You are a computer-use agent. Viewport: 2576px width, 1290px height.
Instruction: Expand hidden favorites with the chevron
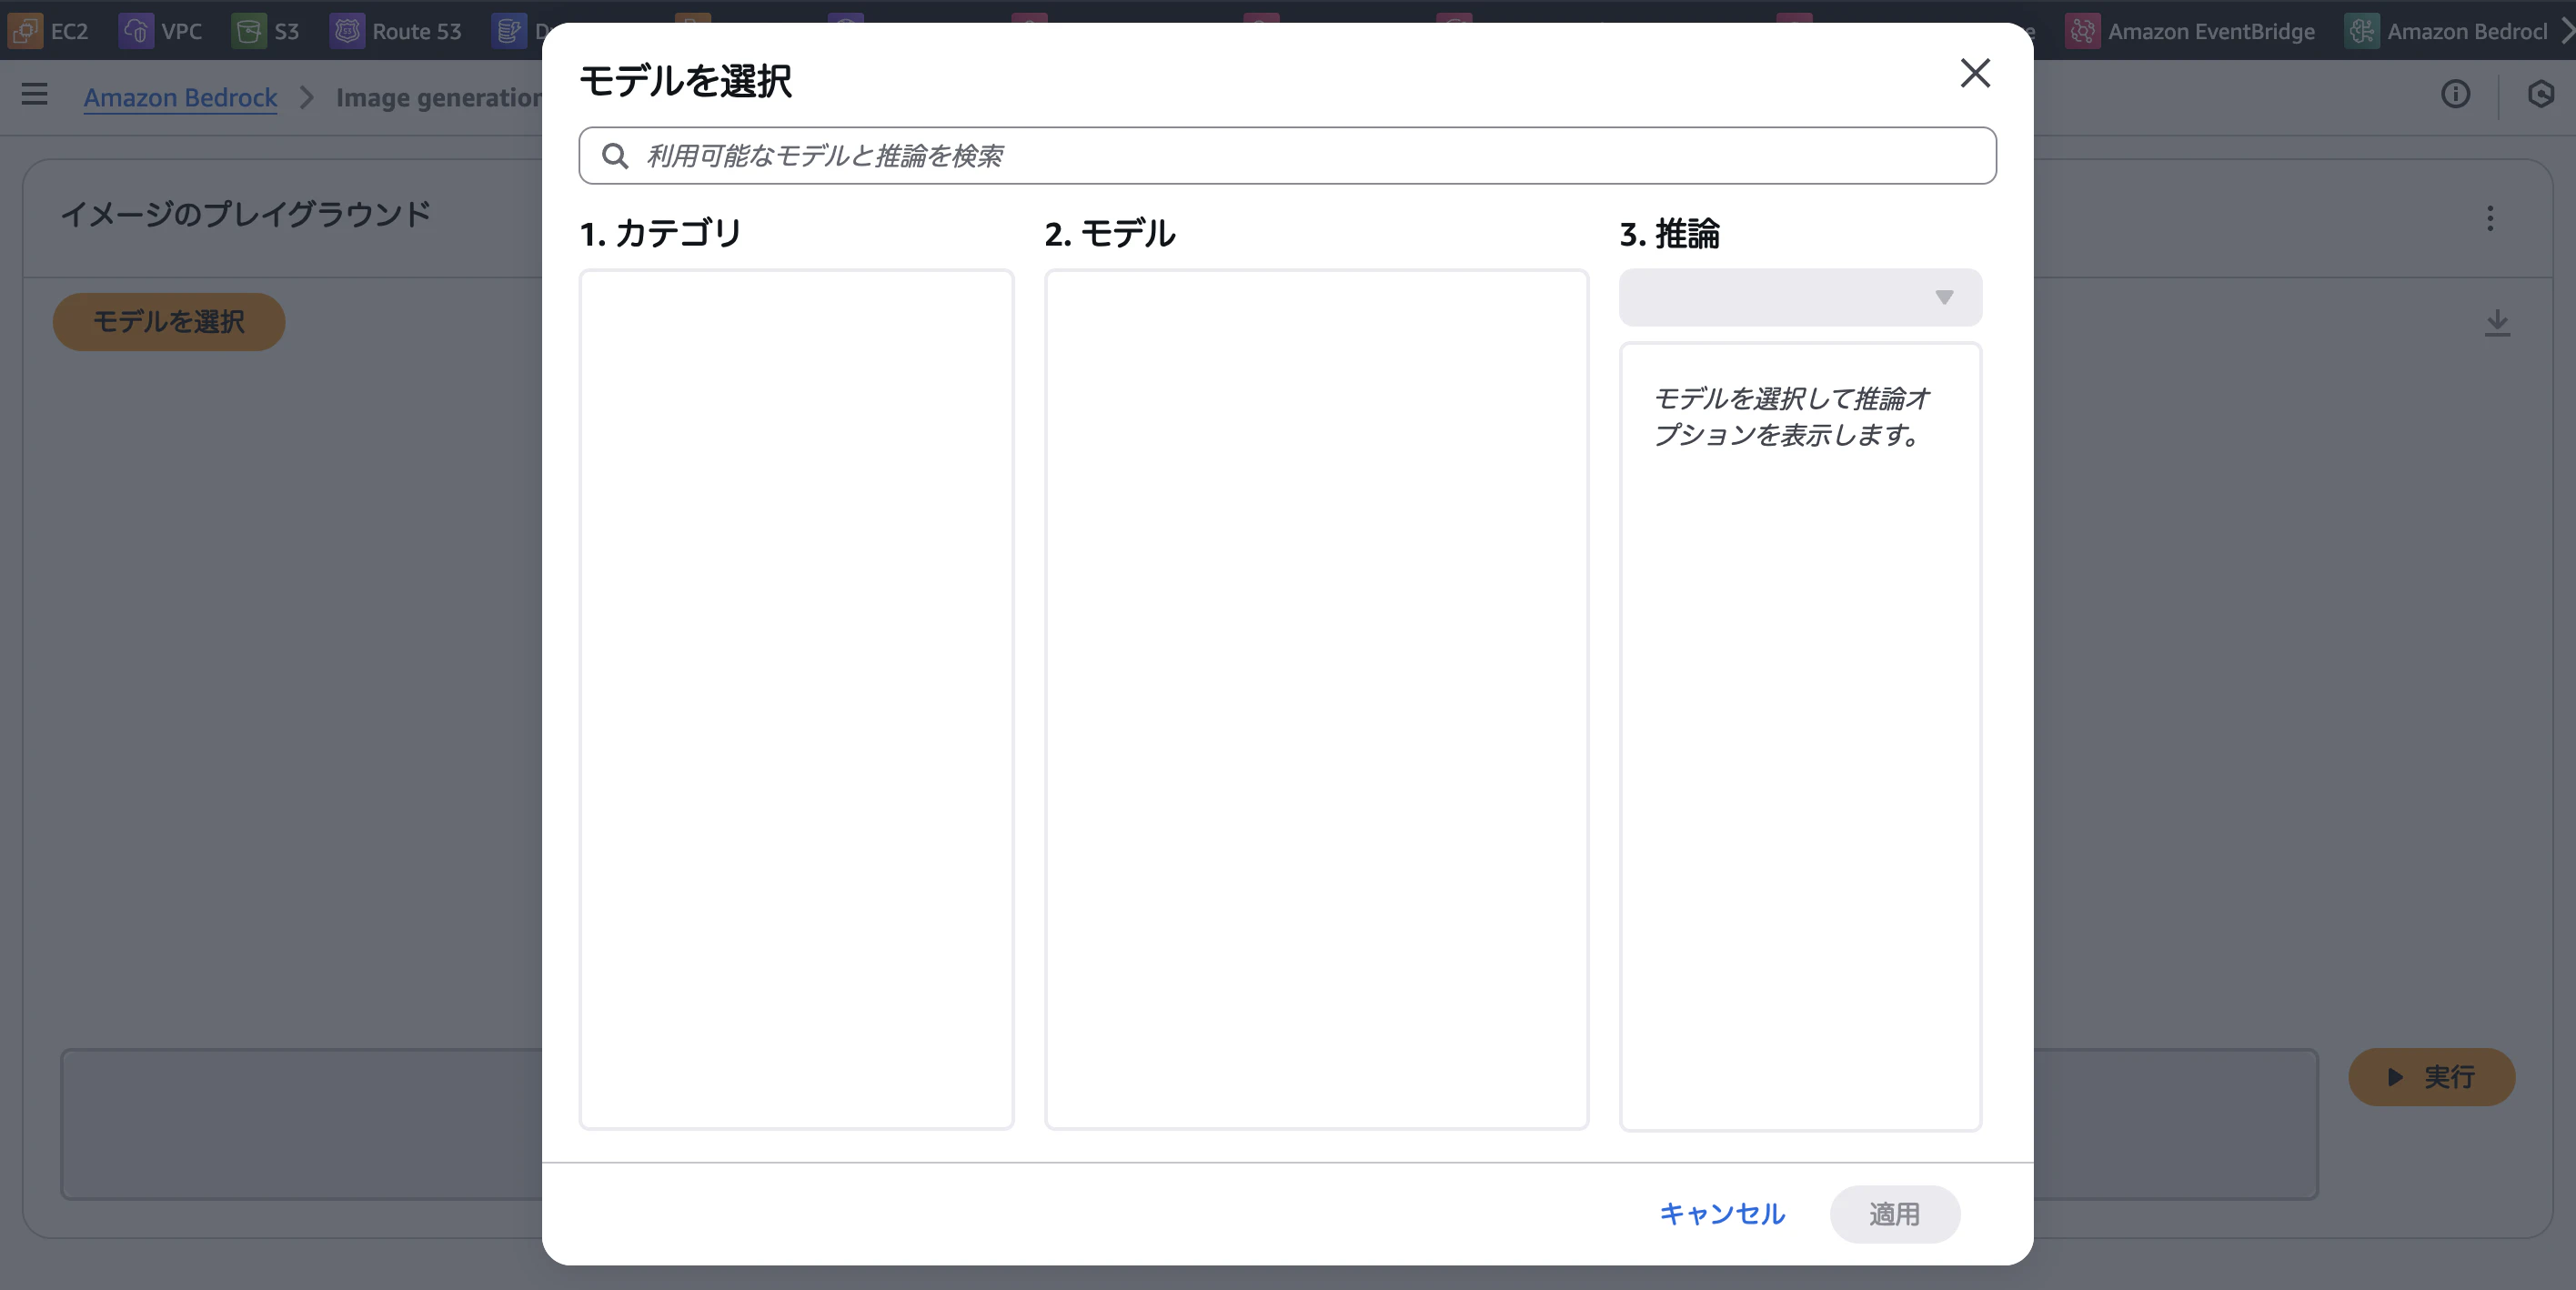pyautogui.click(x=2566, y=30)
